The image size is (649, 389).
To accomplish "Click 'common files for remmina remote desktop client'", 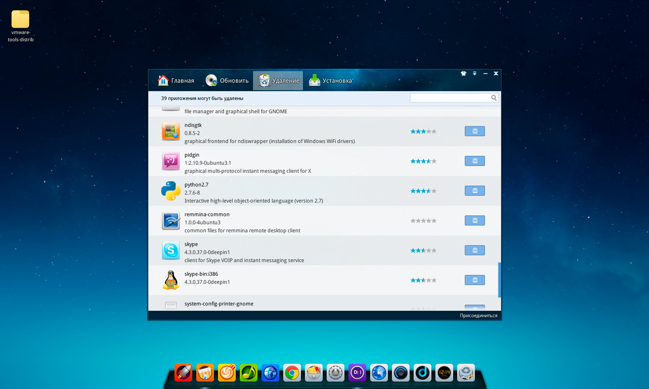I will pyautogui.click(x=242, y=230).
